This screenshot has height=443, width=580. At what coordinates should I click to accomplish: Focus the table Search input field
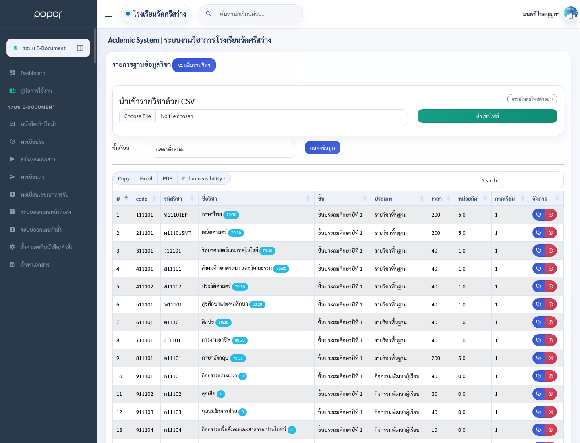point(532,180)
